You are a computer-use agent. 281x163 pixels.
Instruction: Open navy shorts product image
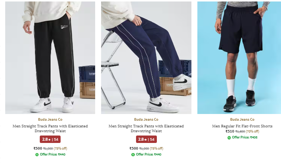click(239, 58)
